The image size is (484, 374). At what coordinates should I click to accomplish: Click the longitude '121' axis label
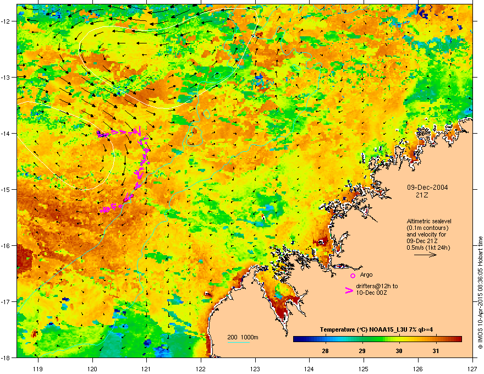click(146, 369)
